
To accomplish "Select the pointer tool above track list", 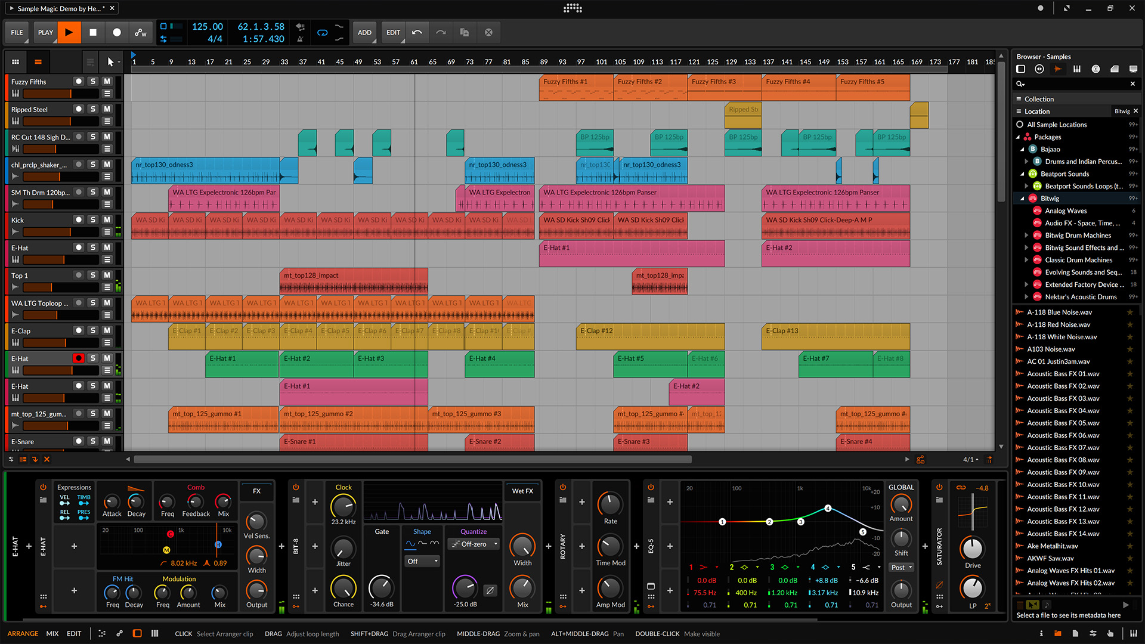I will coord(110,62).
